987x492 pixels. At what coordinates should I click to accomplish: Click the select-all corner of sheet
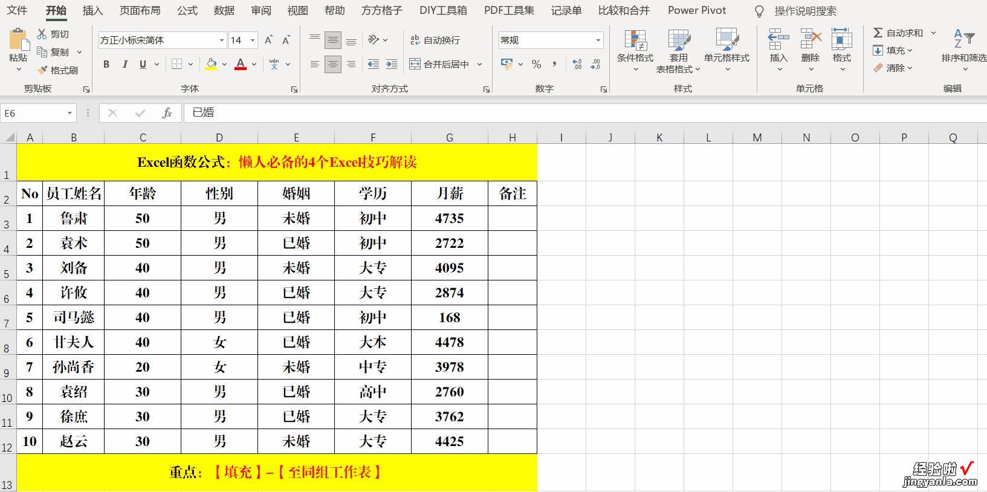[x=8, y=137]
